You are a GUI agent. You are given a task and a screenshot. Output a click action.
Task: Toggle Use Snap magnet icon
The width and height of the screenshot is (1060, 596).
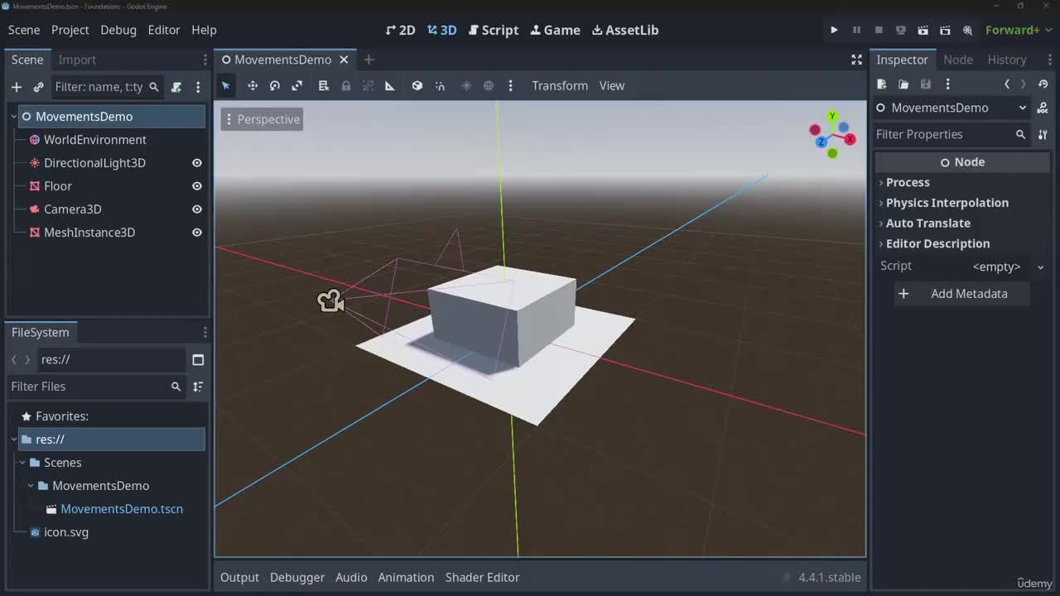(x=440, y=85)
